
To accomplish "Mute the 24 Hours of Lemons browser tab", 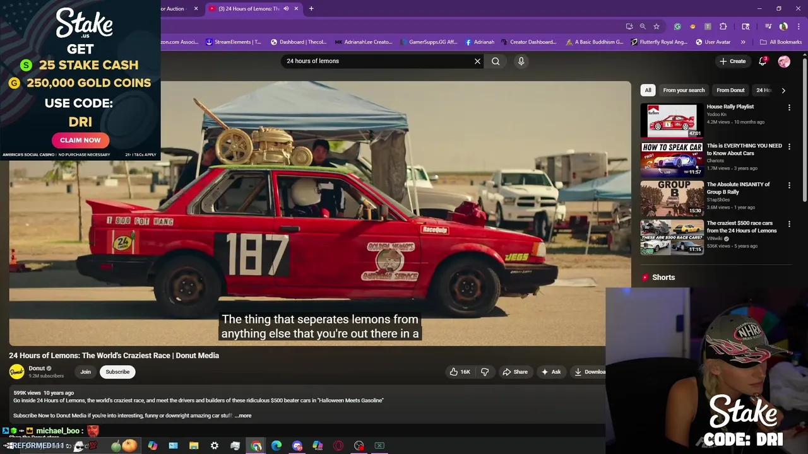I will (x=286, y=9).
